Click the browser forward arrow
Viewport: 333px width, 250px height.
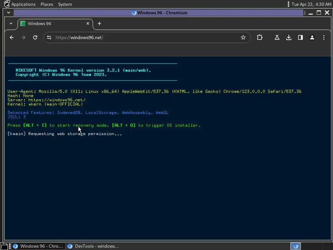pyautogui.click(x=23, y=37)
